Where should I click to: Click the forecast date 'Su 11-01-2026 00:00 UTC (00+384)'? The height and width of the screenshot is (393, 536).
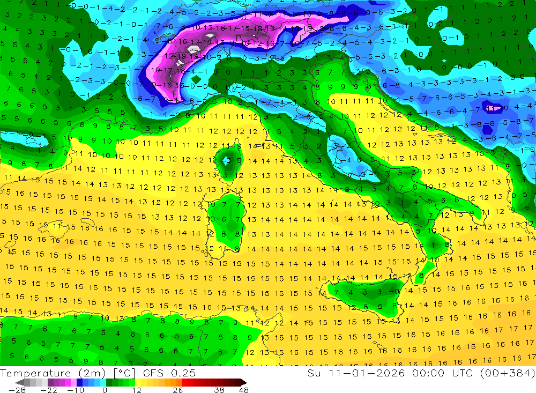(421, 373)
